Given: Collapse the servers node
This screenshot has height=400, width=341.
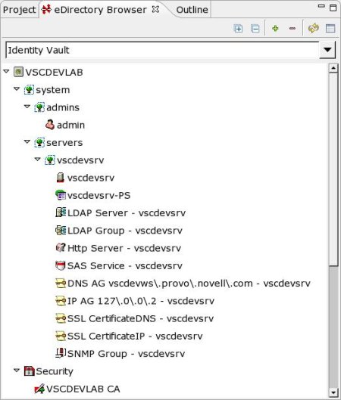Looking at the screenshot, I should pyautogui.click(x=27, y=141).
